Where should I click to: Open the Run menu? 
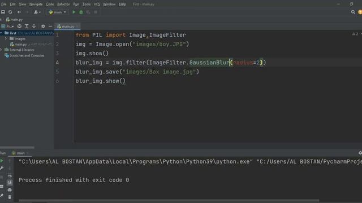pos(76,4)
